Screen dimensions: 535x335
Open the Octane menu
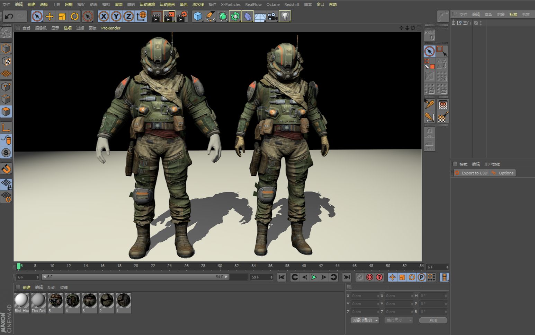(273, 5)
